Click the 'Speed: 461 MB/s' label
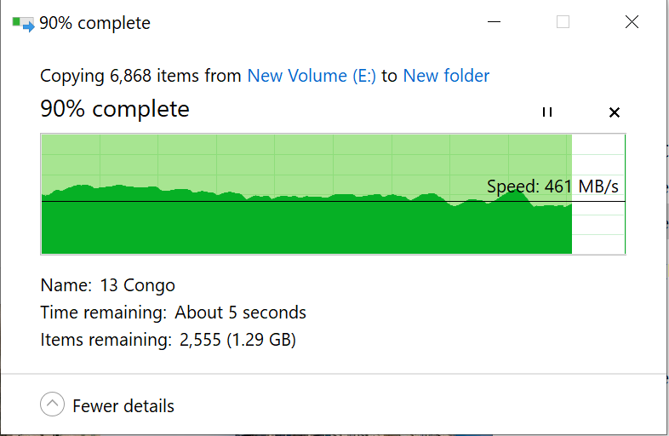This screenshot has height=436, width=669. [552, 186]
